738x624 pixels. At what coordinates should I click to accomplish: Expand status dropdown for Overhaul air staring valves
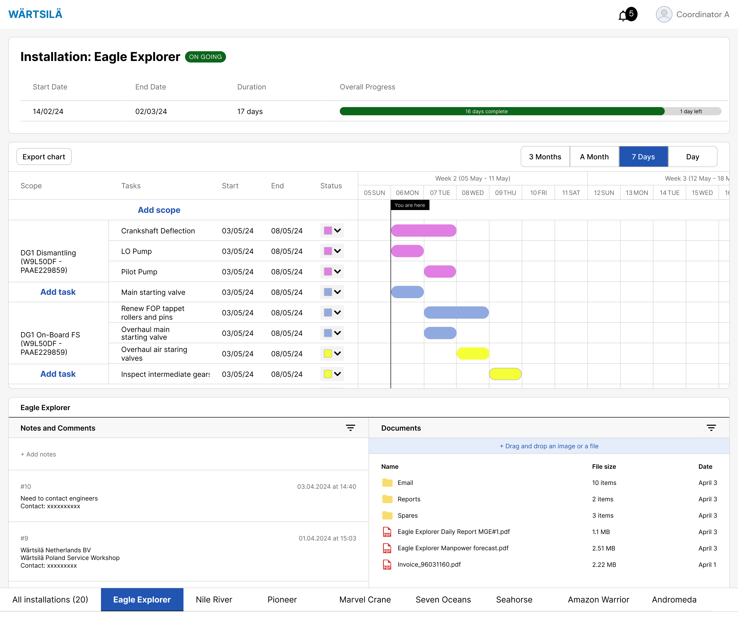click(x=332, y=354)
